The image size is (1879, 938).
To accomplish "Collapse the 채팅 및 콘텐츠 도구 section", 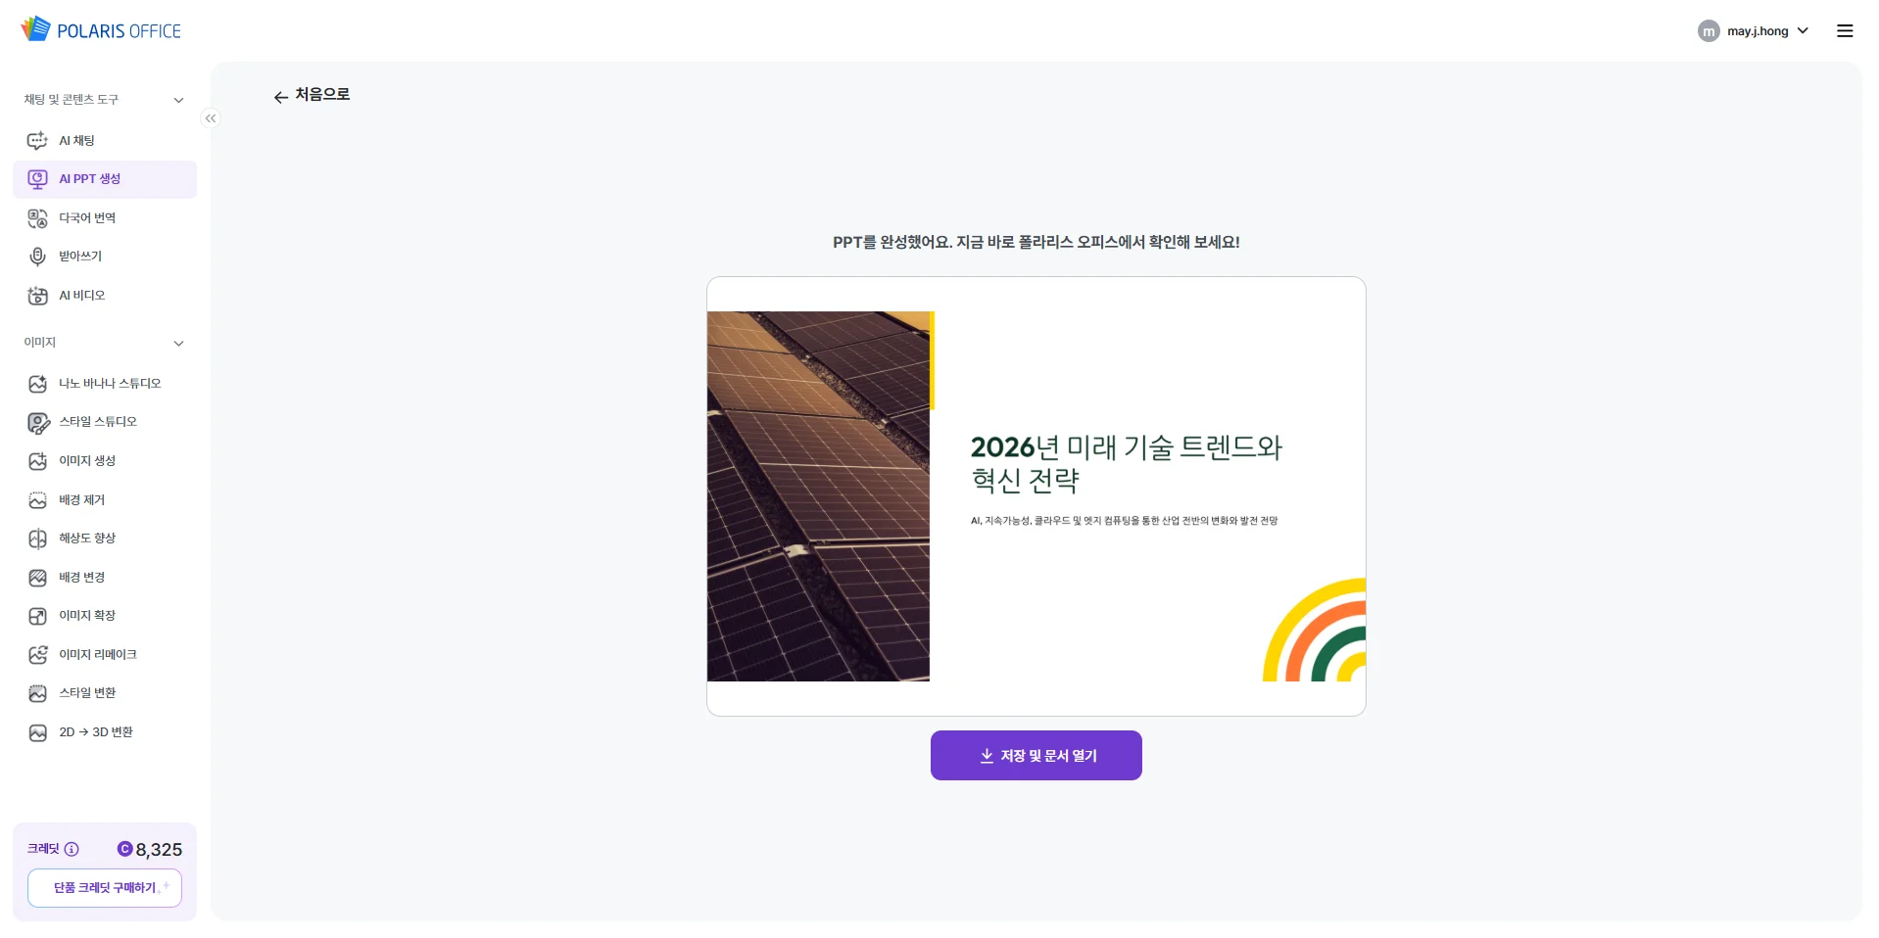I will (179, 99).
